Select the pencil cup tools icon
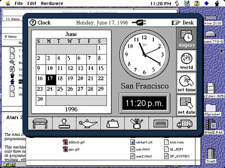 point(137,124)
